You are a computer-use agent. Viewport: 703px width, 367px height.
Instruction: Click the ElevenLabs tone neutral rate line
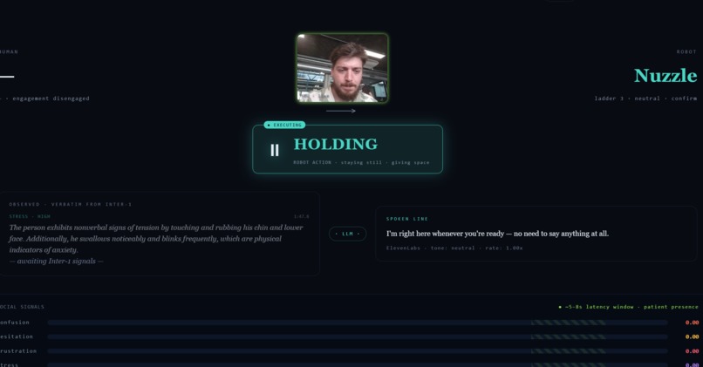pos(454,248)
